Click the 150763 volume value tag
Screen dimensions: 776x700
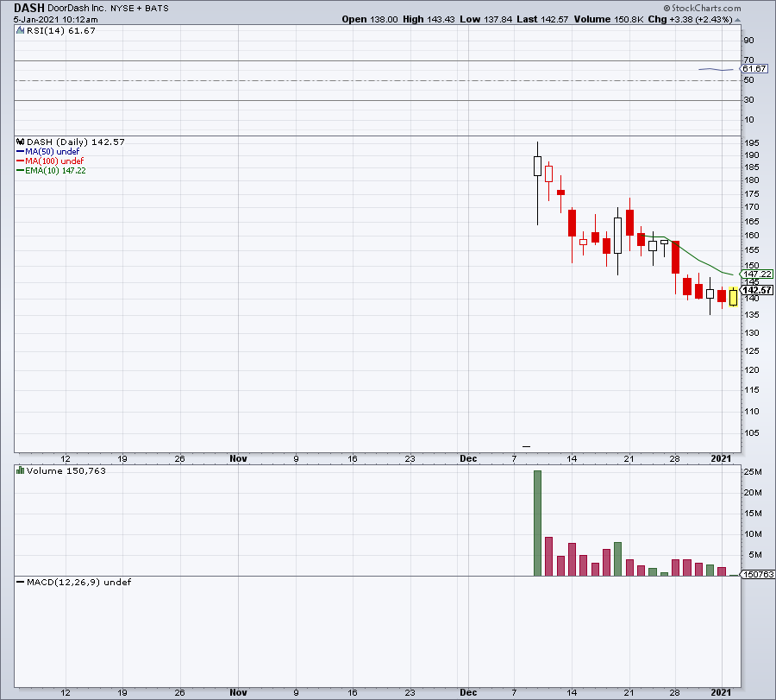pos(757,574)
